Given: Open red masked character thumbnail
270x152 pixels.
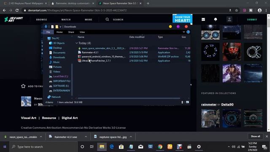Looking at the screenshot, I should click(232, 52).
